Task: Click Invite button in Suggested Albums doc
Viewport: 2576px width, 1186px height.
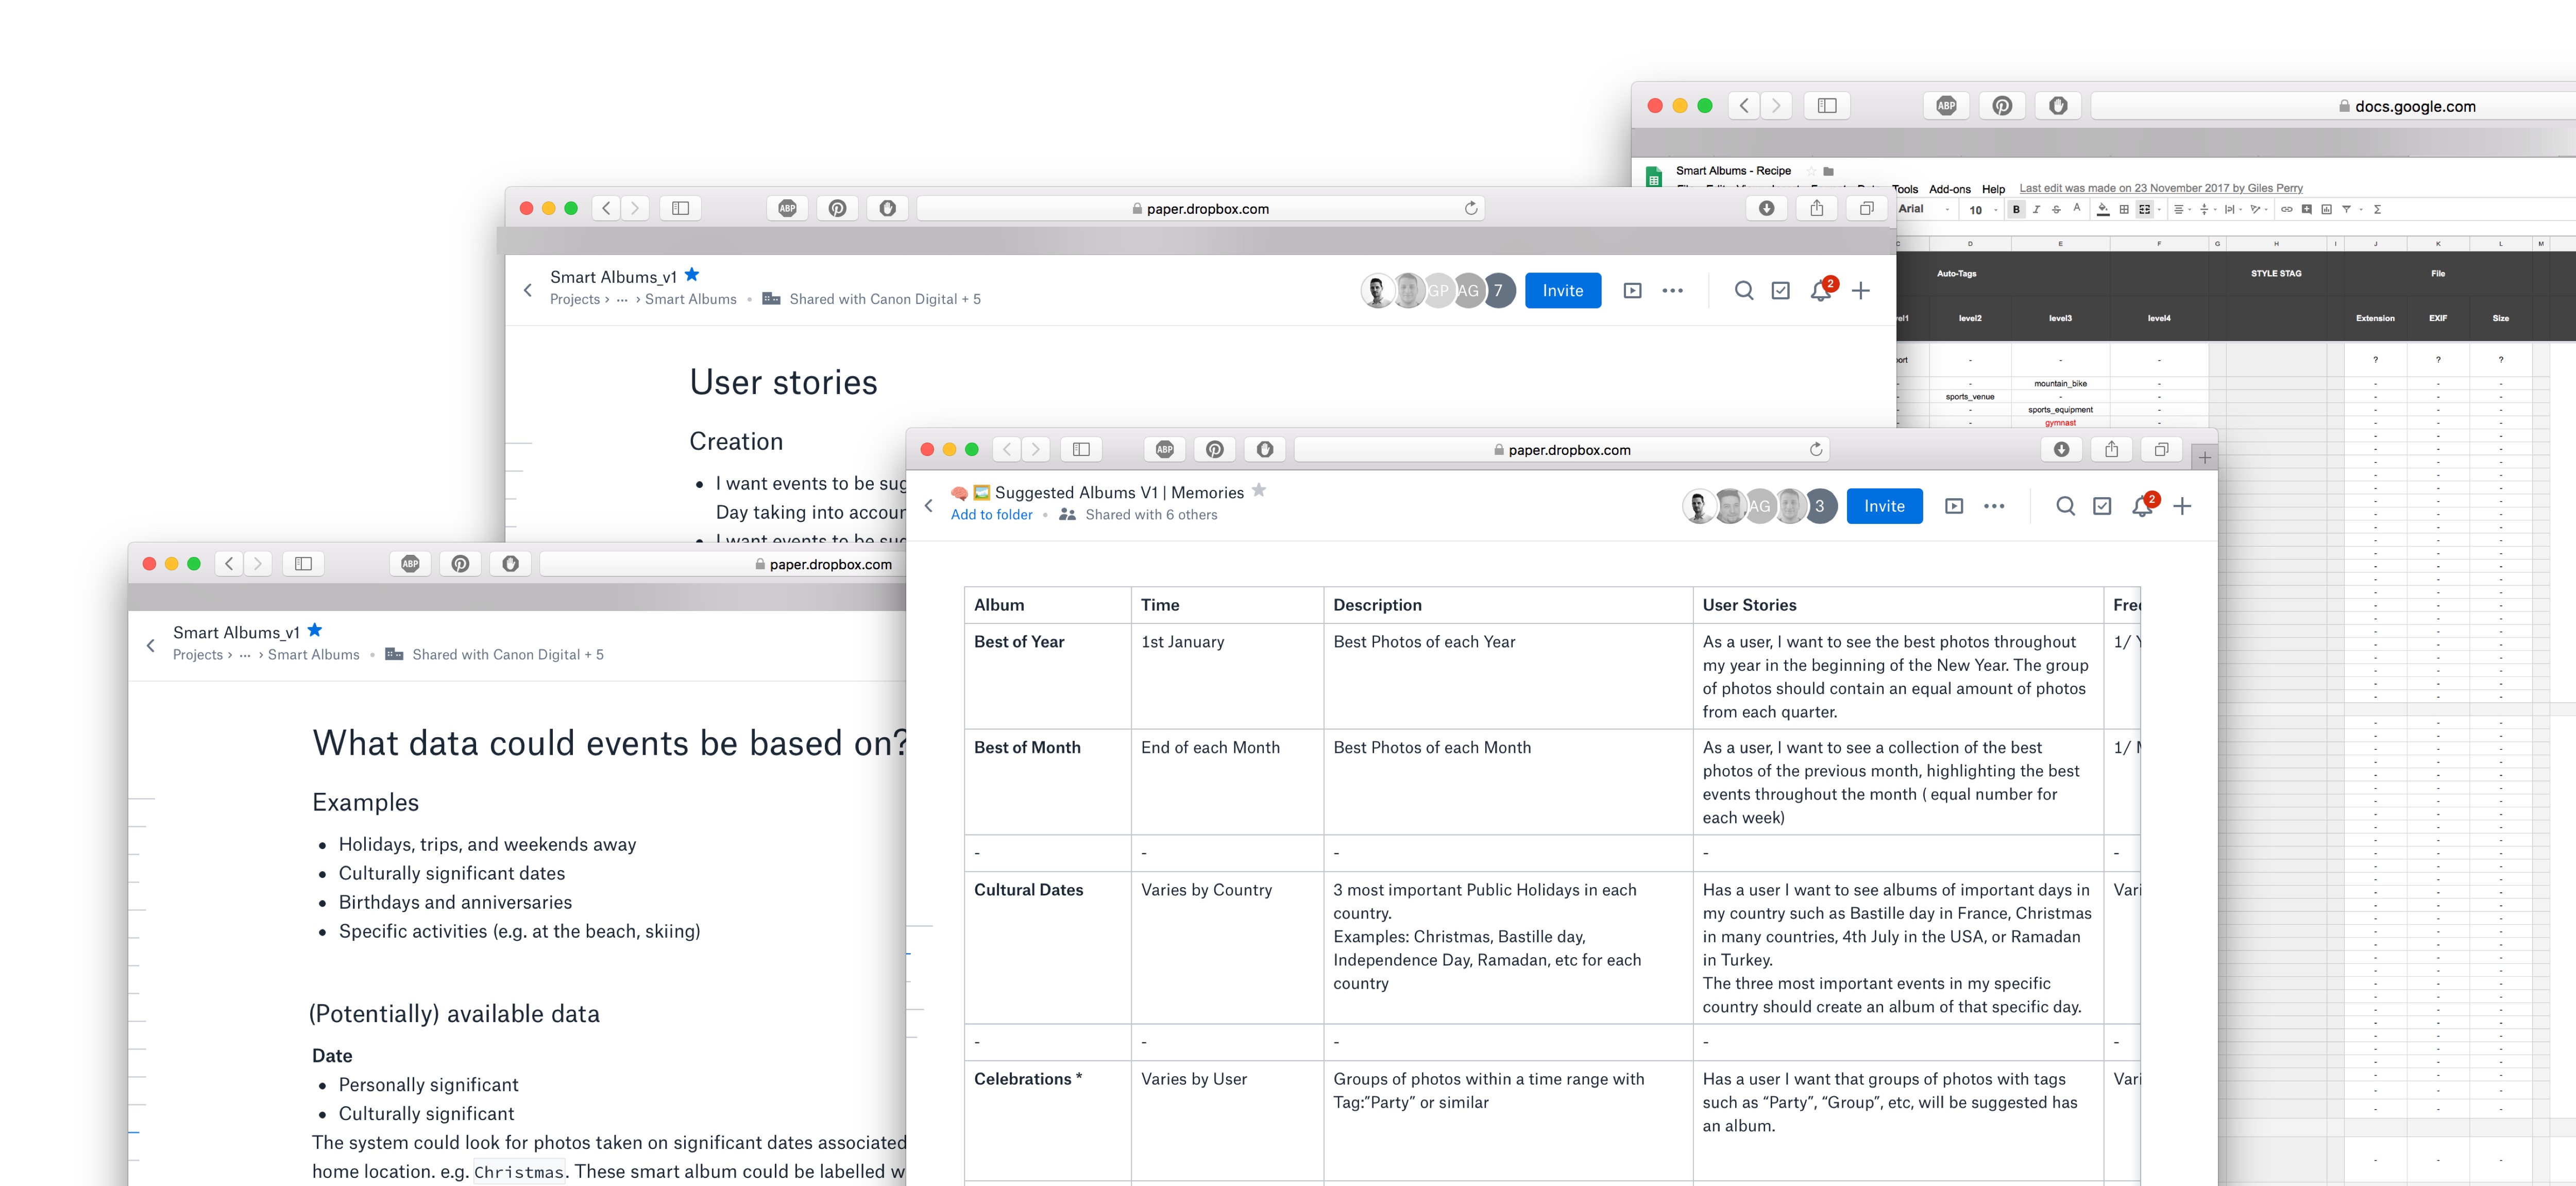Action: [x=1885, y=506]
